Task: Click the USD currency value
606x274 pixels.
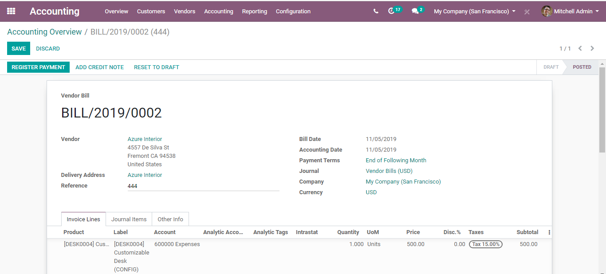Action: pyautogui.click(x=371, y=192)
